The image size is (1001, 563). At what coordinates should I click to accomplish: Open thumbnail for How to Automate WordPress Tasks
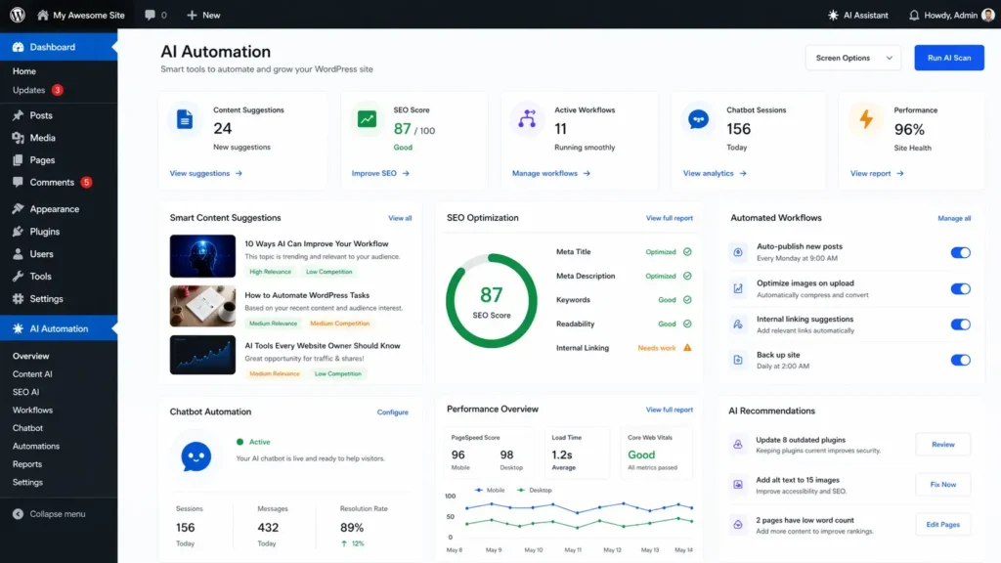click(x=202, y=306)
